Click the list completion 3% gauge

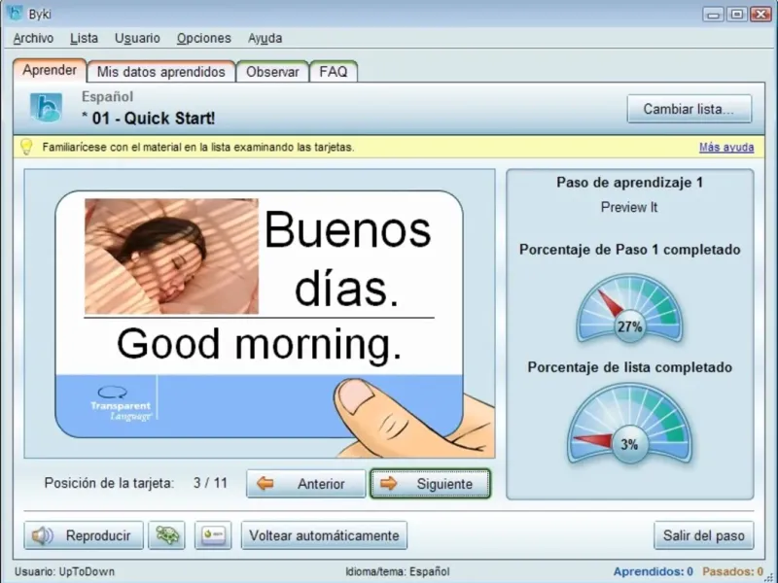point(629,424)
